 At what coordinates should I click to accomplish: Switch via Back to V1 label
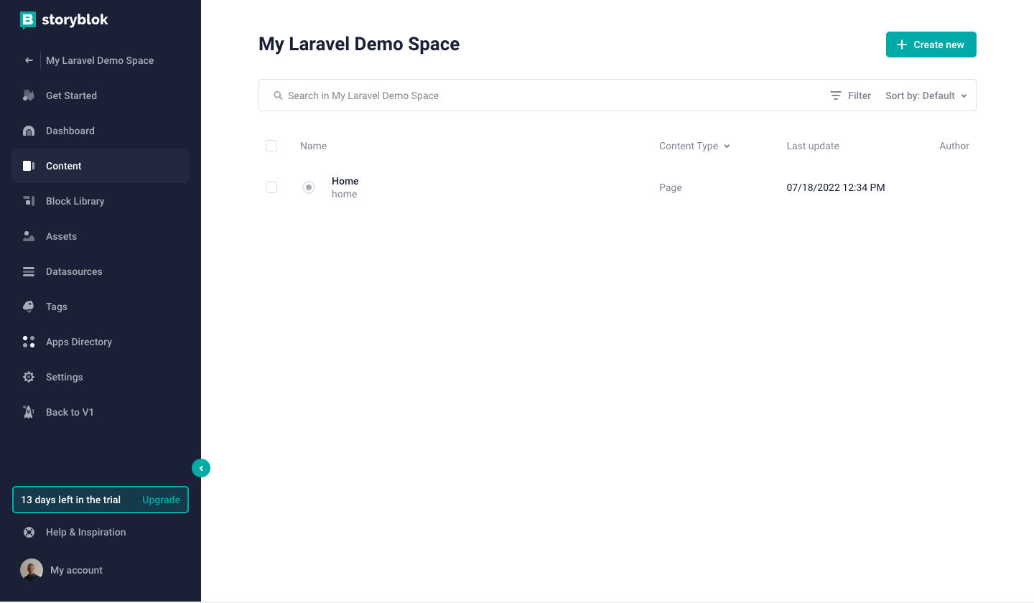(x=70, y=412)
